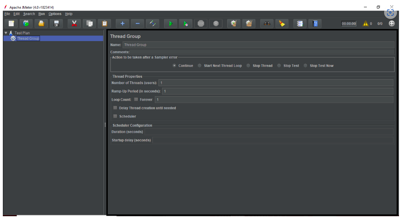
Task: Enable the Scheduler checkbox
Action: (115, 116)
